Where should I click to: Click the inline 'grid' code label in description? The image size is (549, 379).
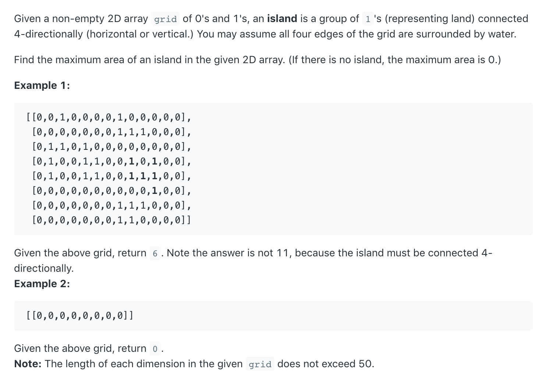(x=165, y=19)
